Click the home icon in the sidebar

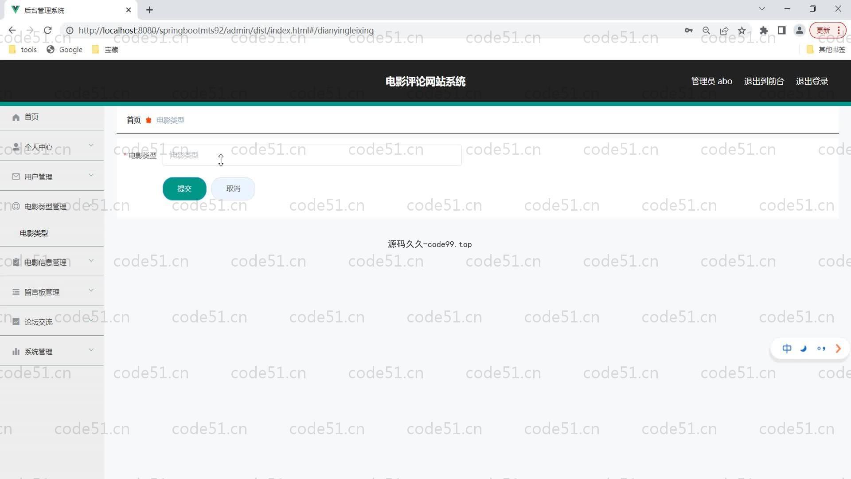coord(16,117)
